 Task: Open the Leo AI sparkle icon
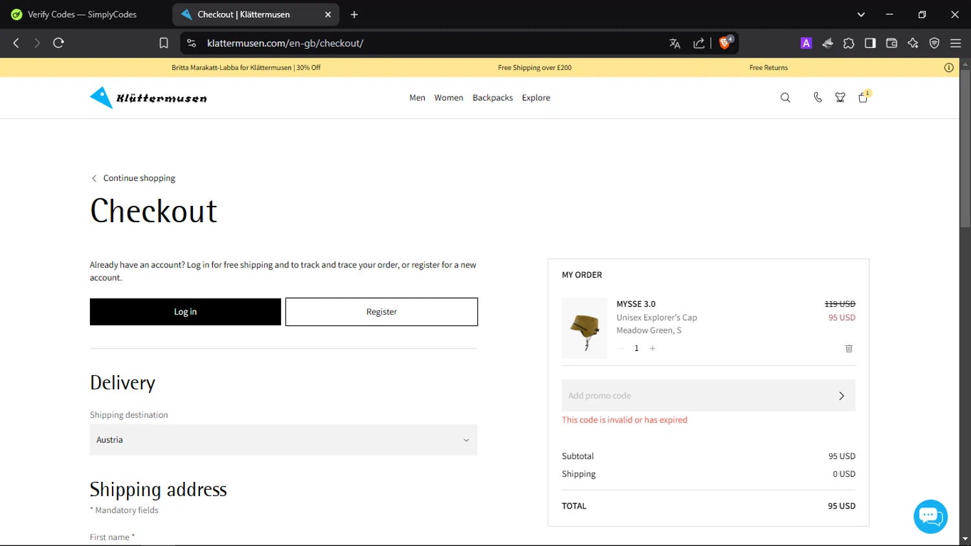913,43
